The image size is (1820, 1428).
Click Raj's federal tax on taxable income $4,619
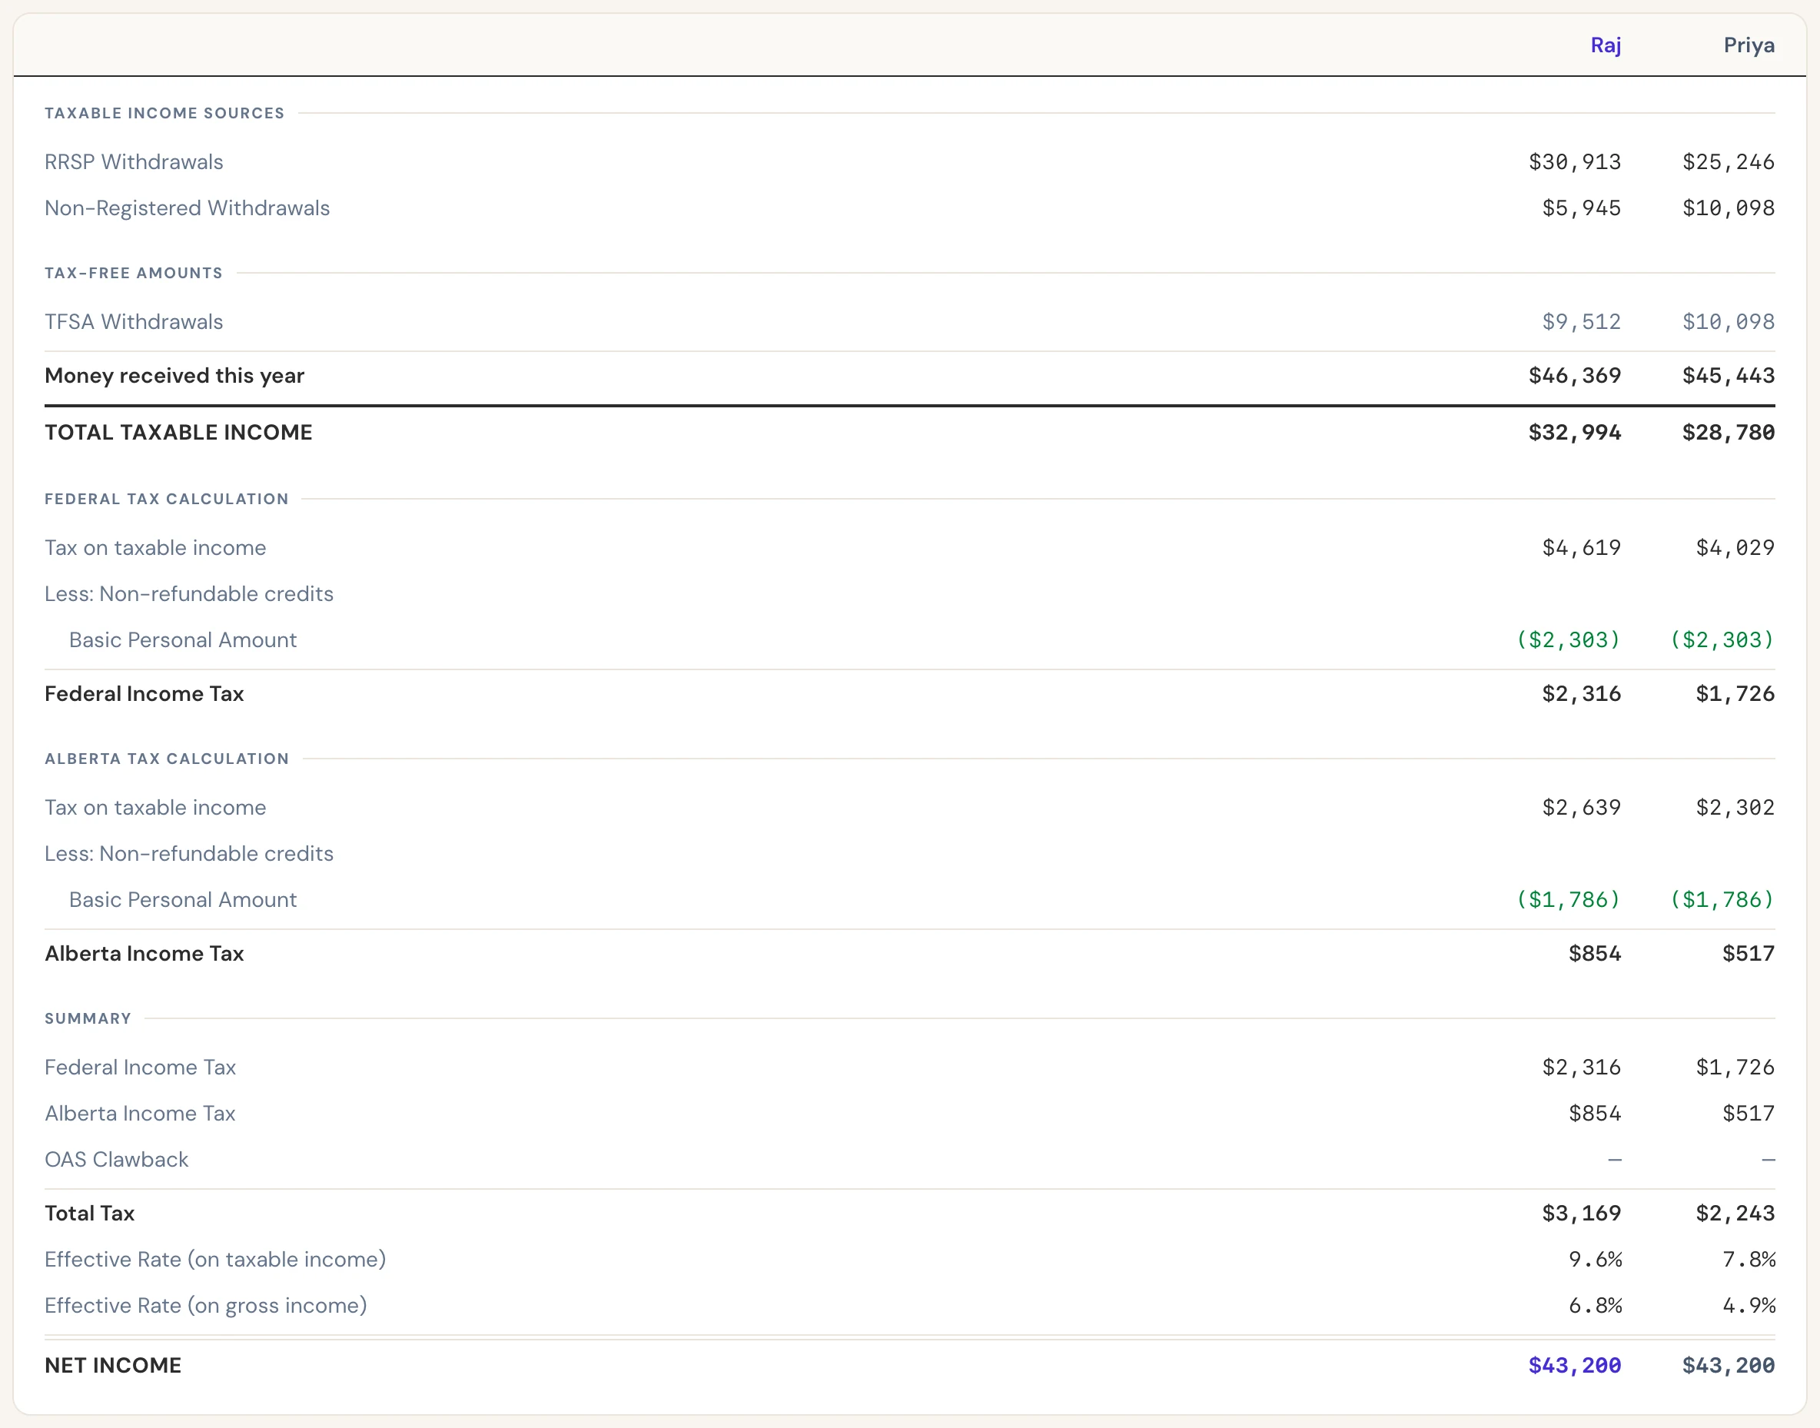(1581, 548)
